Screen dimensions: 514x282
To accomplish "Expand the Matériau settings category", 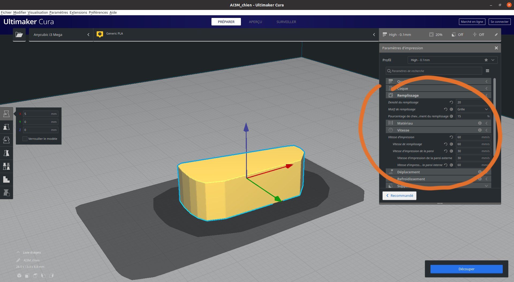I will pyautogui.click(x=438, y=123).
